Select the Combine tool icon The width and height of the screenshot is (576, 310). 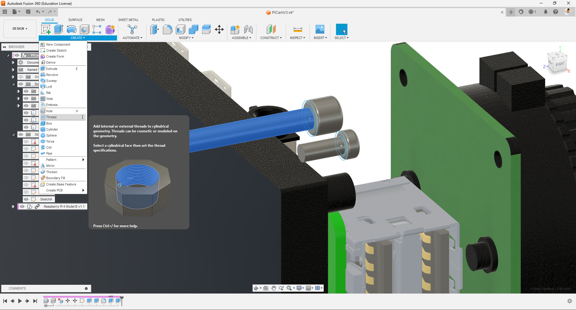coord(193,29)
